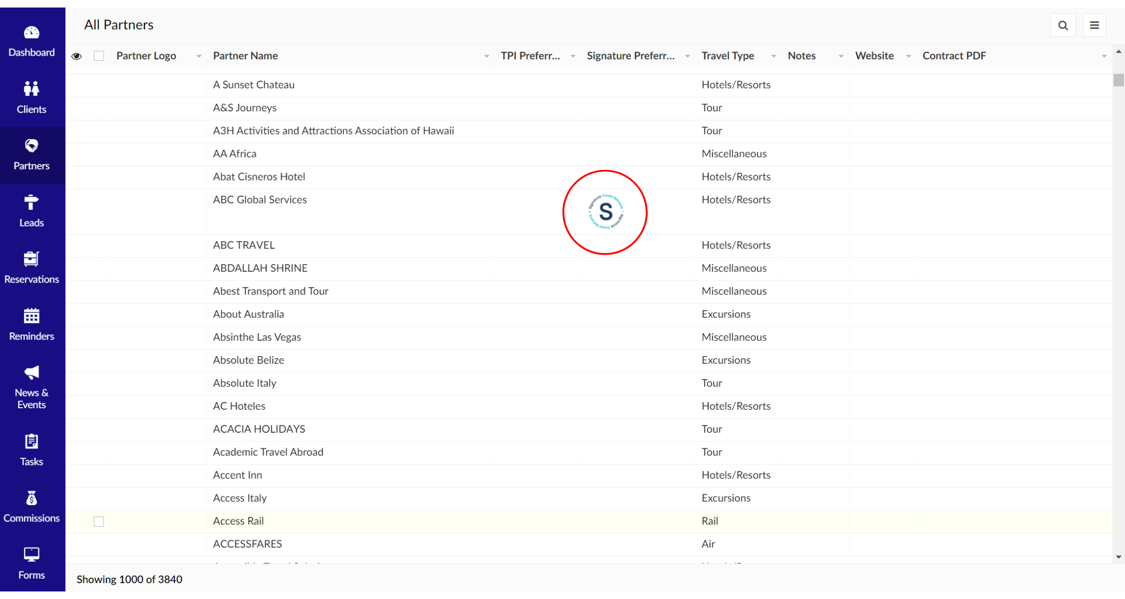Open the ABC Global Services partner

click(x=260, y=199)
